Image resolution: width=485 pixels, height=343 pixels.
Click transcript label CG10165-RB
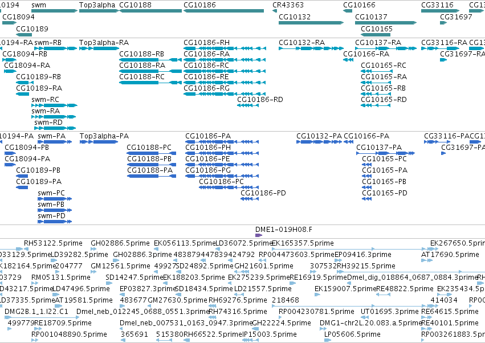click(x=383, y=88)
